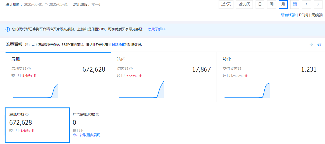Select the 无线端 terminal filter
Screen dimensions: 325x144
pyautogui.click(x=317, y=15)
